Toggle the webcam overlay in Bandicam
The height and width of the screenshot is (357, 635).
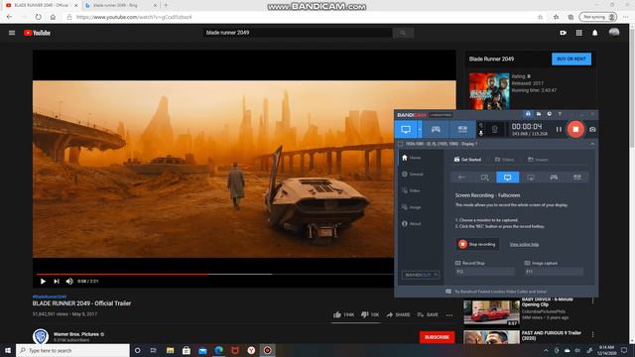pos(494,130)
